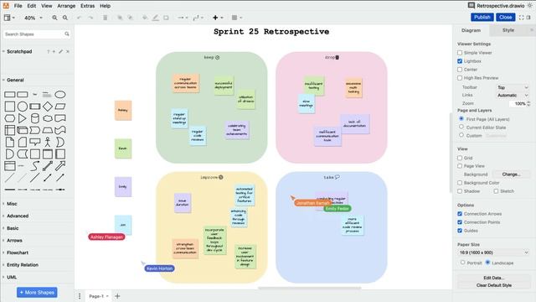Toggle the Guides checkbox
Screen dimensions: 536x302
point(460,231)
